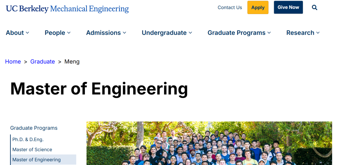Image resolution: width=342 pixels, height=165 pixels.
Task: Open Ph.D. & D.Eng. sidebar link
Action: coord(28,139)
